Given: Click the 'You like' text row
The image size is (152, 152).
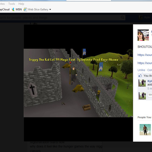Looking at the screenshot, I should (x=148, y=76).
